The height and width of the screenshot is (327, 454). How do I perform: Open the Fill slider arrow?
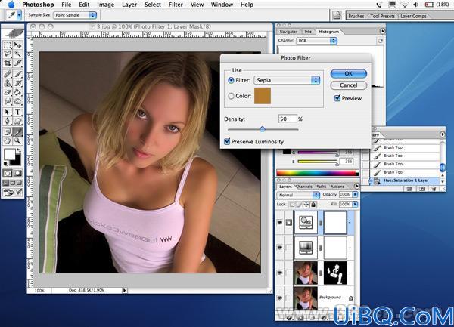(355, 204)
